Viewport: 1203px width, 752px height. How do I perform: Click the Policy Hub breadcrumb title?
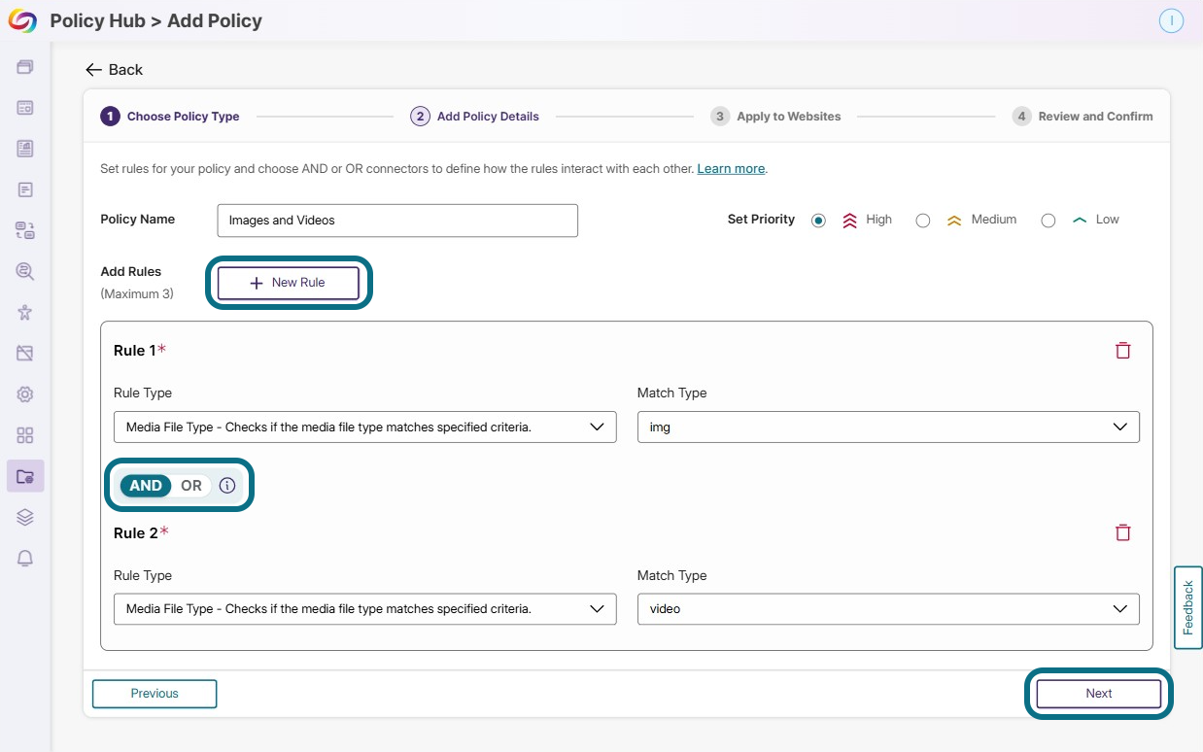pyautogui.click(x=98, y=20)
